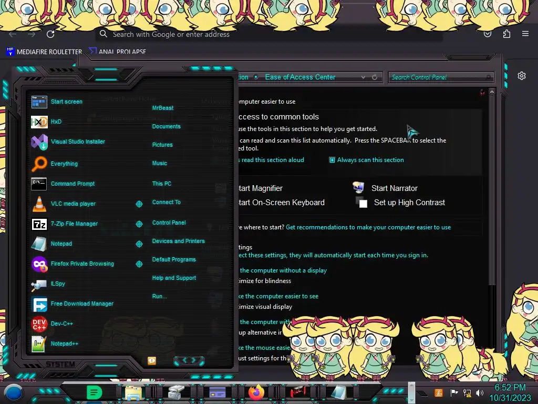Open the green chat app taskbar icon
538x404 pixels.
94,392
